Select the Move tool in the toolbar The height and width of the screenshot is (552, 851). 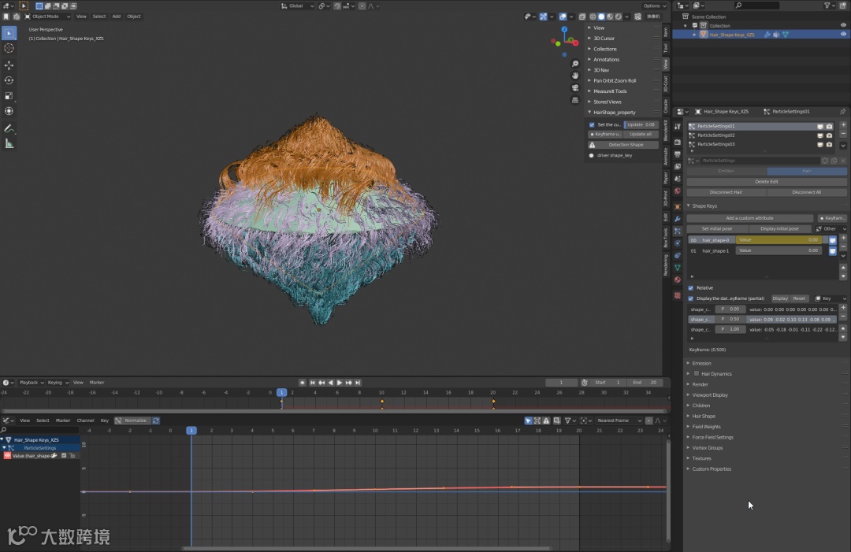(x=9, y=65)
